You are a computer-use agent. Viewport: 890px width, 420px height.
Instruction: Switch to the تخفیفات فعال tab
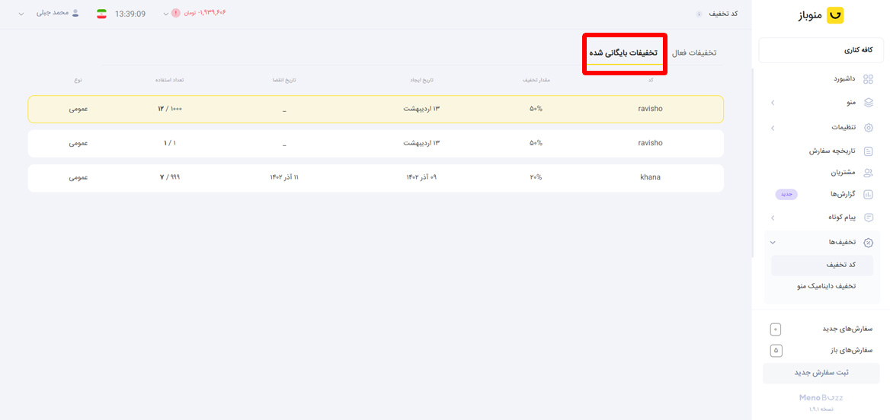693,52
